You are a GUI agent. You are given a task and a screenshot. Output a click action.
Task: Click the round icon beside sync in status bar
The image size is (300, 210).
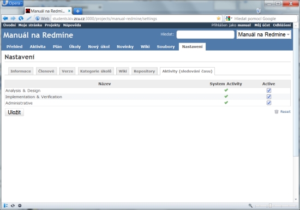click(x=20, y=206)
